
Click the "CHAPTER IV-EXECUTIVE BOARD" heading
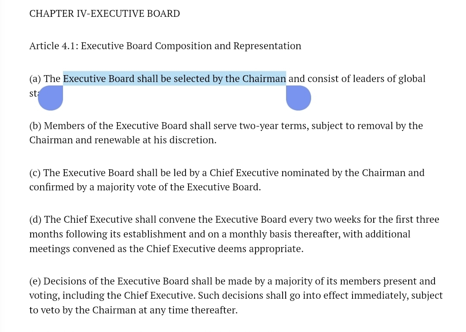pos(104,14)
